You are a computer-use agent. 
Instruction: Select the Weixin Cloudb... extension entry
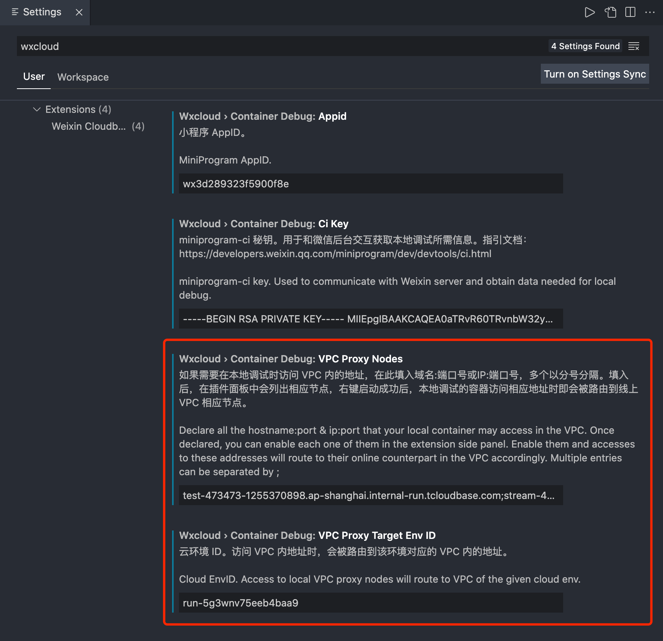pyautogui.click(x=89, y=126)
